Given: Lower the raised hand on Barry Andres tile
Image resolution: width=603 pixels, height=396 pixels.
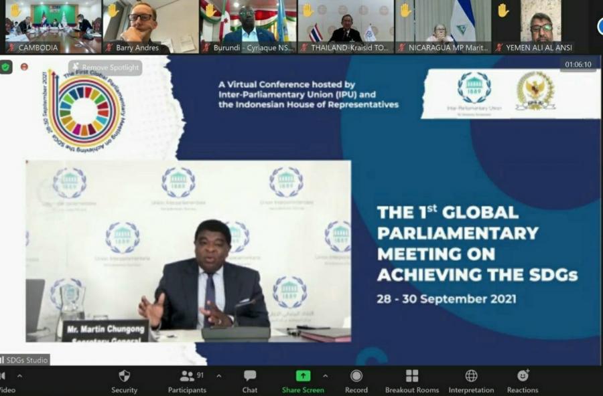Looking at the screenshot, I should click(x=113, y=10).
